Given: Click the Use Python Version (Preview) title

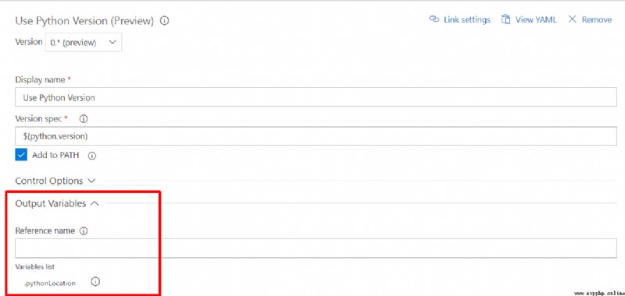Looking at the screenshot, I should [84, 21].
